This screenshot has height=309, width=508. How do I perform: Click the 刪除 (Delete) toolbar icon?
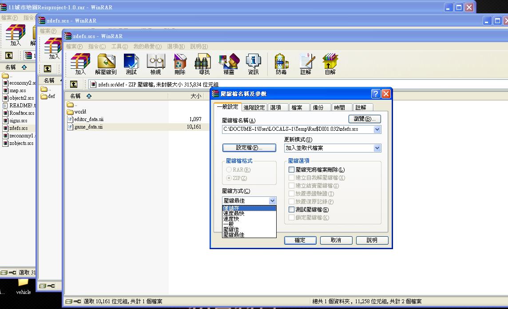click(x=180, y=64)
